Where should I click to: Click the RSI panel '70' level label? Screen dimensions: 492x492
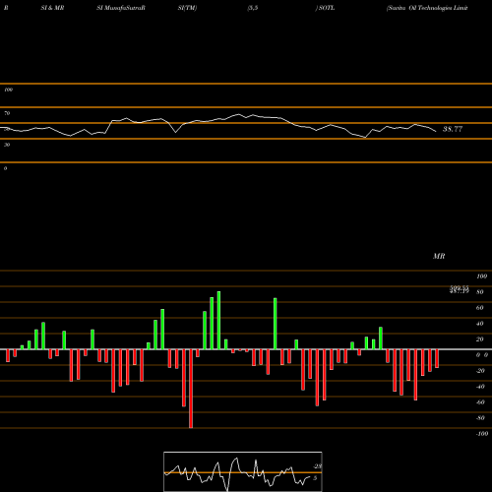tap(7, 113)
